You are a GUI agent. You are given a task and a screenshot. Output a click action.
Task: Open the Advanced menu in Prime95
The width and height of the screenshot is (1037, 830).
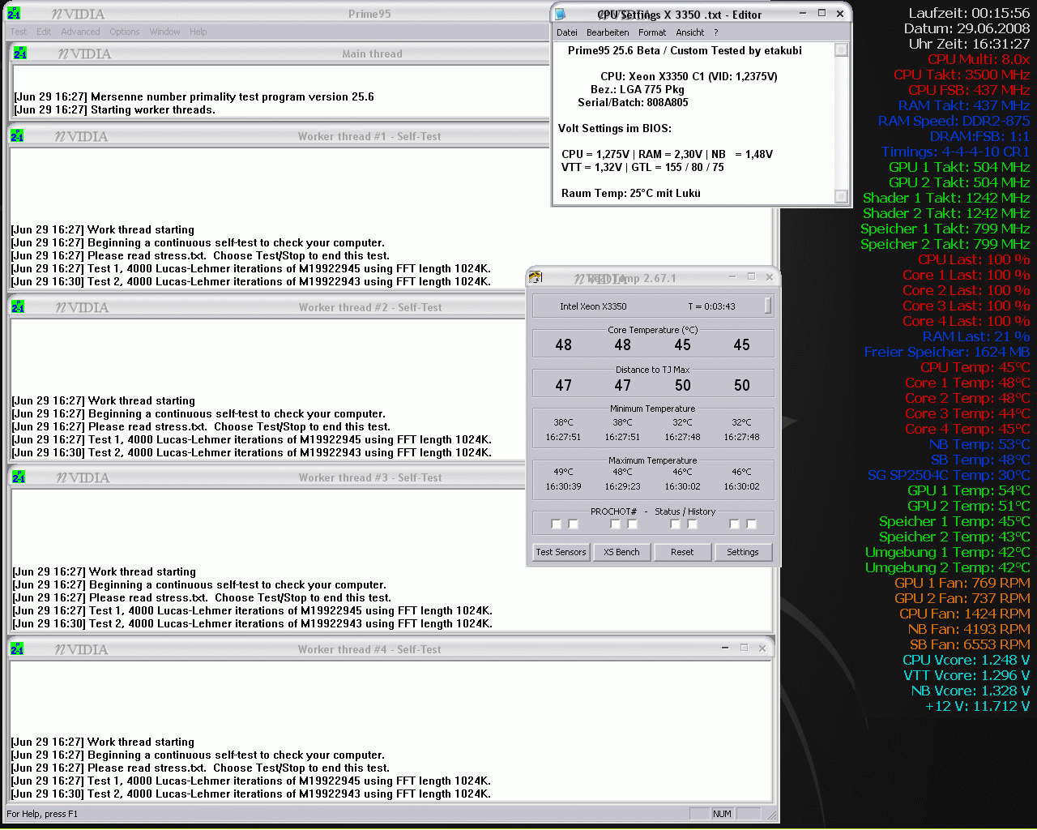coord(81,32)
